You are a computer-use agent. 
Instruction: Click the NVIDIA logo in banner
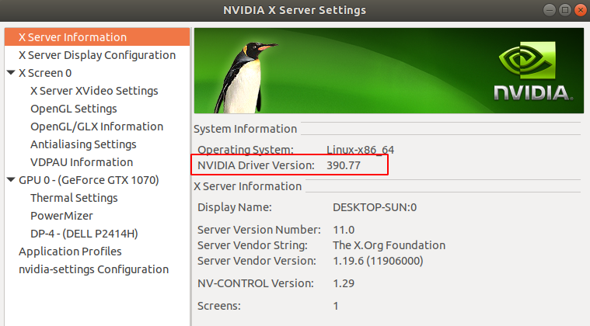tap(532, 71)
